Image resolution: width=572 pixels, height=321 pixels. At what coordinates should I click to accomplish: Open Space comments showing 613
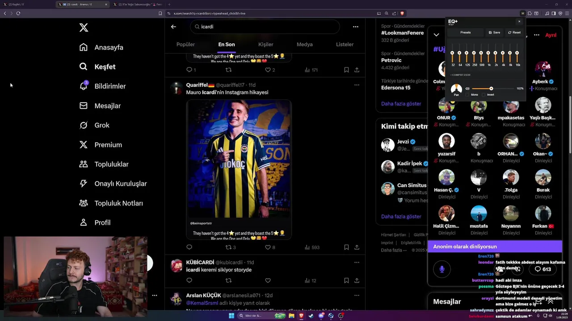pos(543,269)
